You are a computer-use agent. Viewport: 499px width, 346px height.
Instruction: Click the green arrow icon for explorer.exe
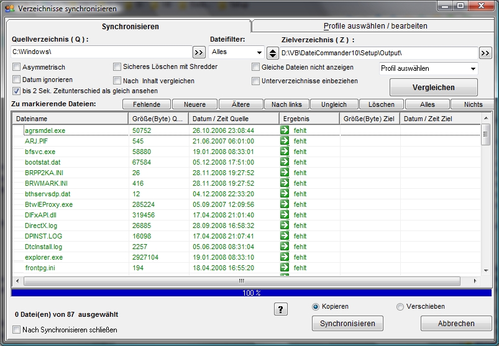(x=285, y=257)
